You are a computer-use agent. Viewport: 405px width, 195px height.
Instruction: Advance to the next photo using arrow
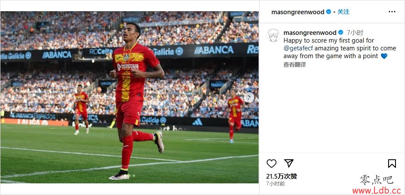[249, 97]
